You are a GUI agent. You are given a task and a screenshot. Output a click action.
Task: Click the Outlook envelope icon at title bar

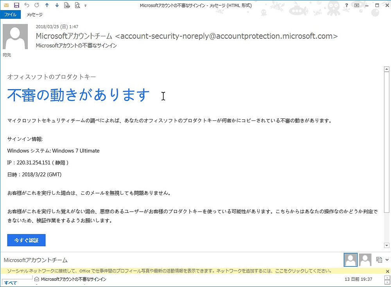tap(6, 5)
